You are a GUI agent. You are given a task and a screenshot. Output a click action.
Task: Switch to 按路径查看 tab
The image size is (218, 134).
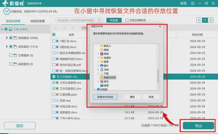(13, 21)
